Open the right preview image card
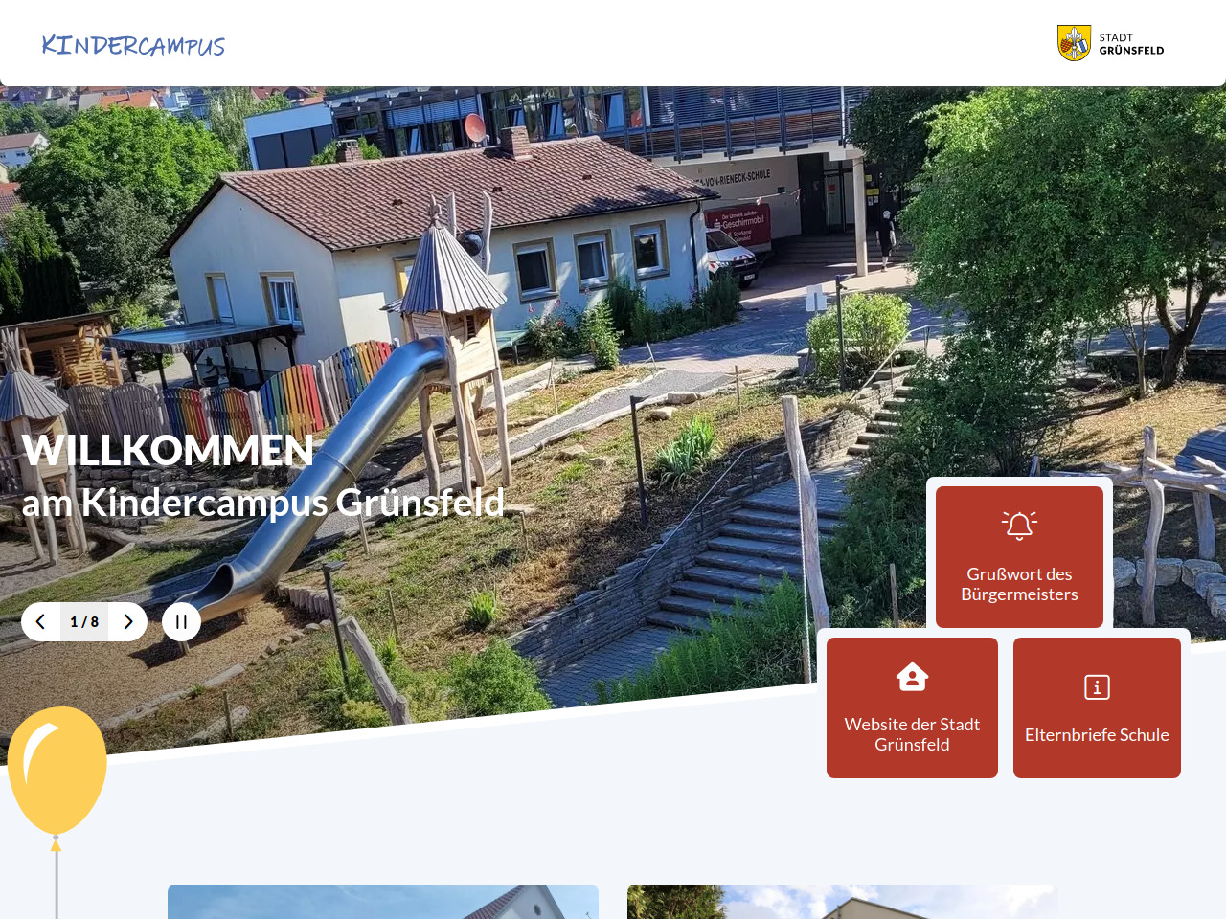Viewport: 1226px width, 919px height. pyautogui.click(x=843, y=902)
